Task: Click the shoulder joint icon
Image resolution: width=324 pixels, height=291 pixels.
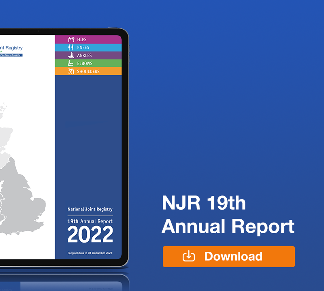Action: [71, 72]
